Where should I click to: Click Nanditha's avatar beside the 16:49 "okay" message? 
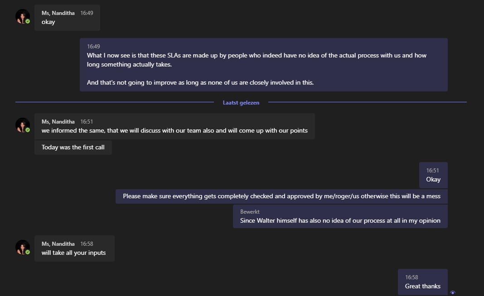[22, 17]
